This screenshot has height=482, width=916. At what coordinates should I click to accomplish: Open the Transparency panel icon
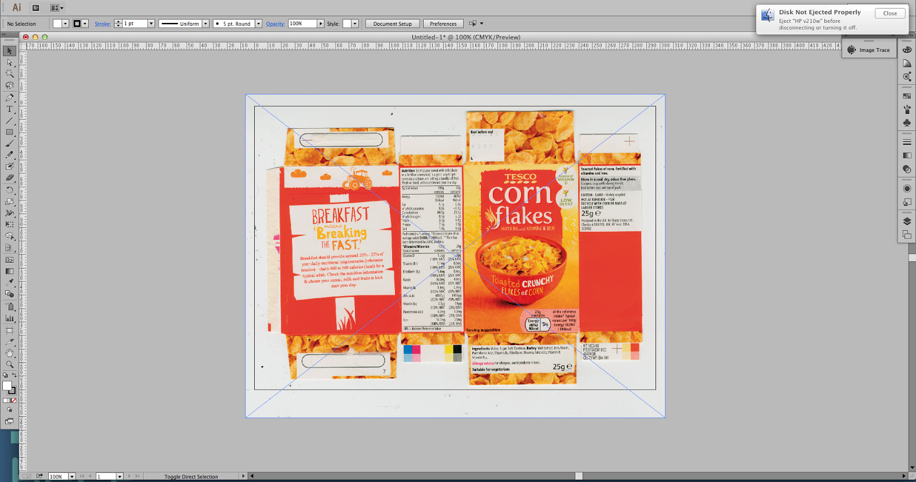point(907,169)
